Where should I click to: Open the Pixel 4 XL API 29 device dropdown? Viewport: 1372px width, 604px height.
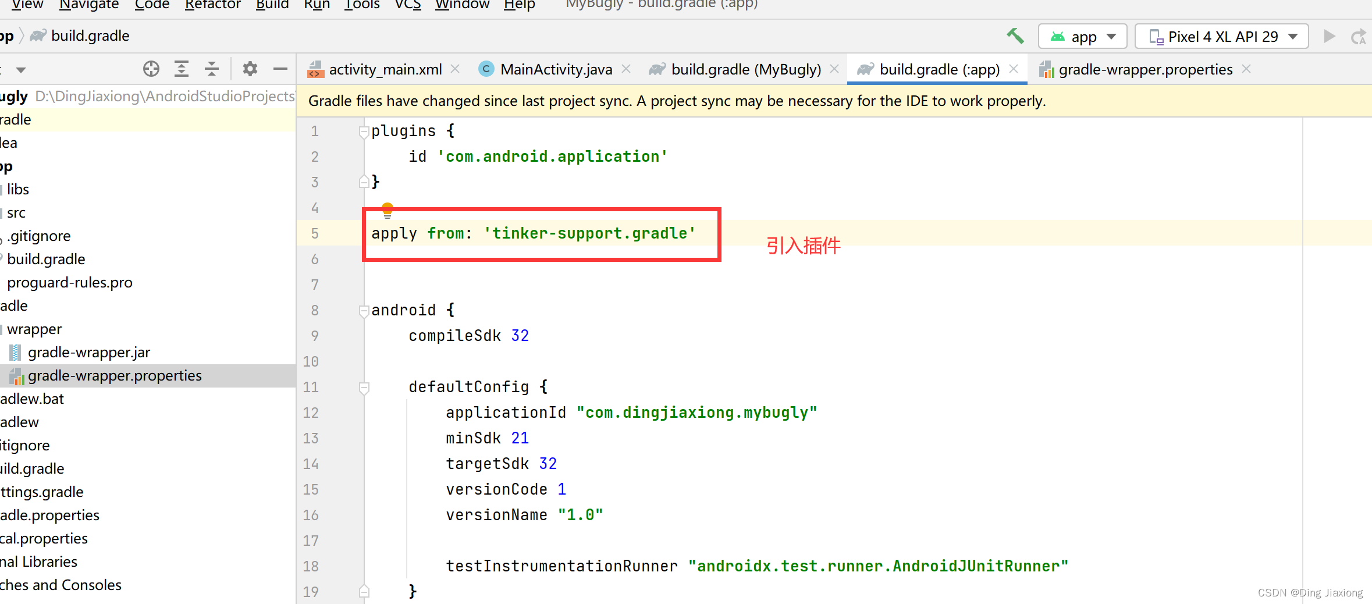[1222, 37]
